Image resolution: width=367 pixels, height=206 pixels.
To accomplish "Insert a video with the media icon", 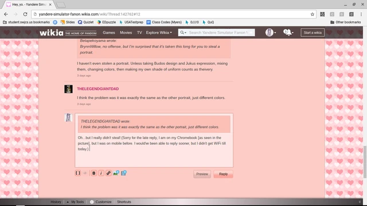I will pyautogui.click(x=124, y=173).
